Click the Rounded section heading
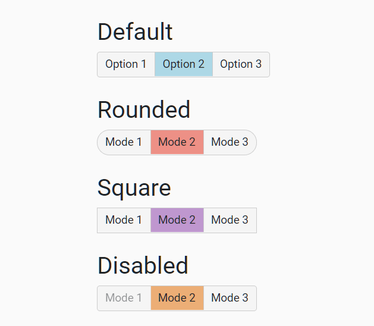 [144, 110]
